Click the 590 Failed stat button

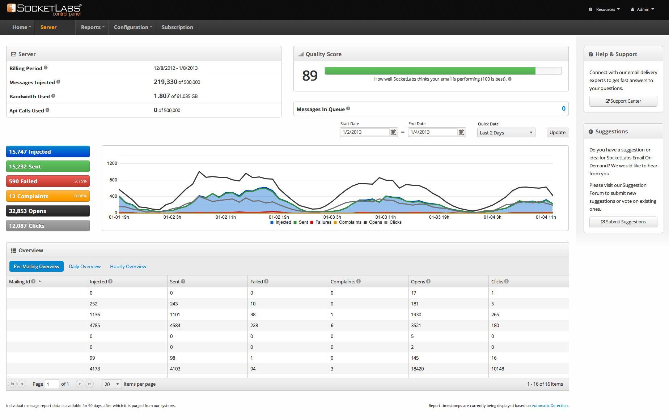[x=48, y=181]
